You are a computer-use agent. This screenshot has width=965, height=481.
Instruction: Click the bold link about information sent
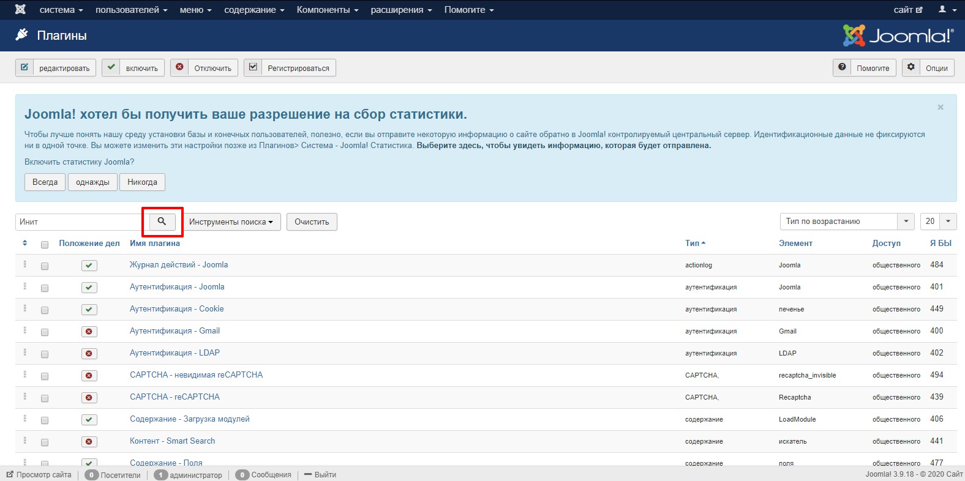564,146
